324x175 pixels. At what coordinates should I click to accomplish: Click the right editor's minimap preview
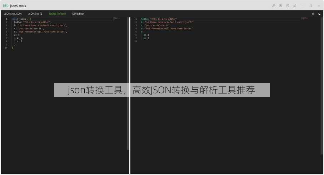tap(304, 18)
